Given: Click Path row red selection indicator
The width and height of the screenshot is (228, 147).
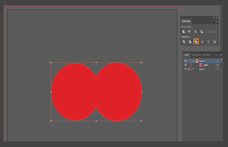Looking at the screenshot, I should pos(220,65).
